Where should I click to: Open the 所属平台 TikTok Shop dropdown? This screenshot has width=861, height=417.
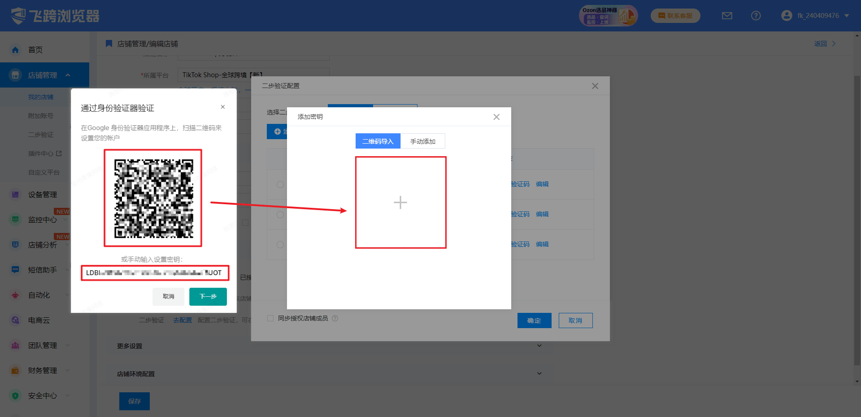coord(253,75)
